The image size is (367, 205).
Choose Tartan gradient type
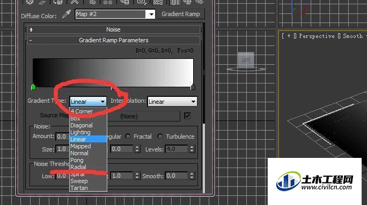[x=89, y=188]
